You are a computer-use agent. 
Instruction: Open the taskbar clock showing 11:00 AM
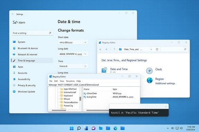[x=191, y=128]
